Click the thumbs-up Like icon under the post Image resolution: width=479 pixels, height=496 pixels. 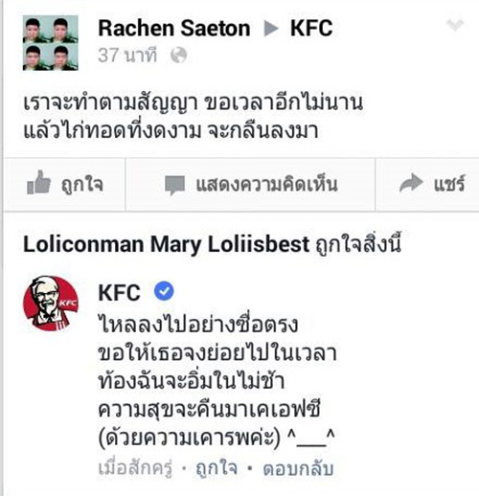(39, 183)
